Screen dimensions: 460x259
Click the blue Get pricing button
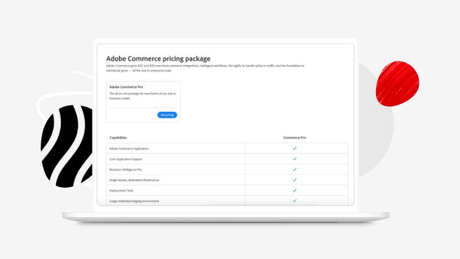[167, 115]
